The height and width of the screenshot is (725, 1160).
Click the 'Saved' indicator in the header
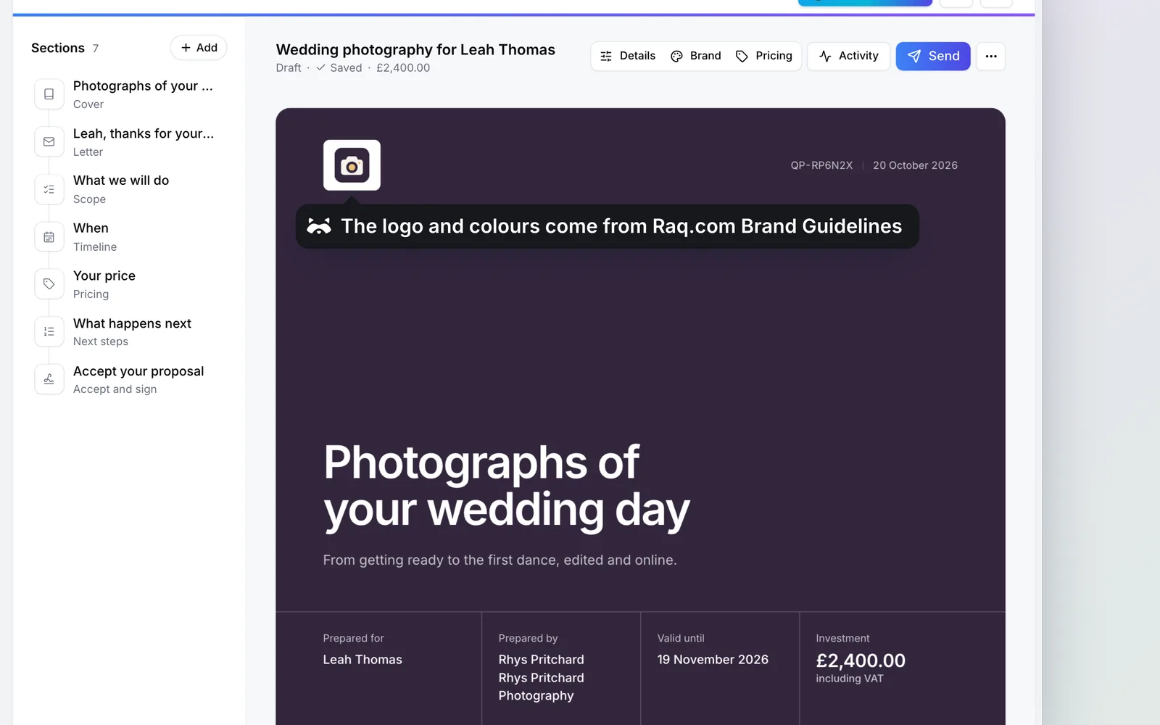tap(339, 67)
